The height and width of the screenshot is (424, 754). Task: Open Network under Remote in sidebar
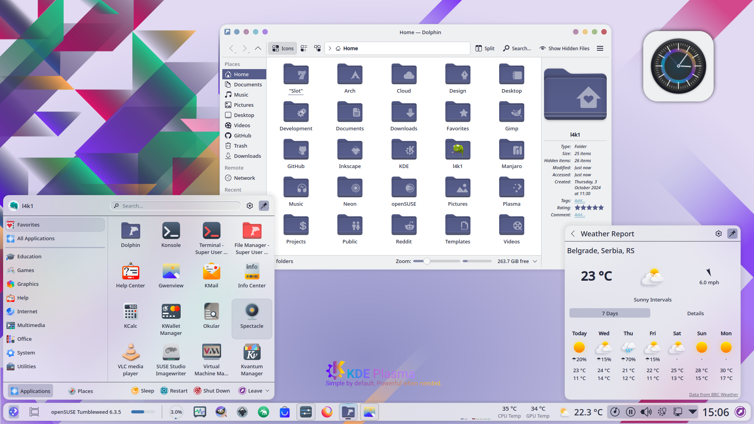click(x=244, y=178)
